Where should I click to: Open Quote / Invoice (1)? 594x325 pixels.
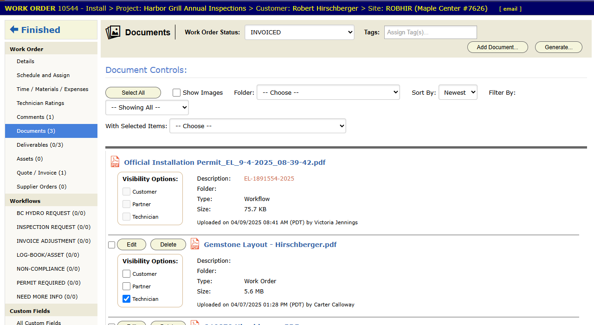(x=51, y=173)
